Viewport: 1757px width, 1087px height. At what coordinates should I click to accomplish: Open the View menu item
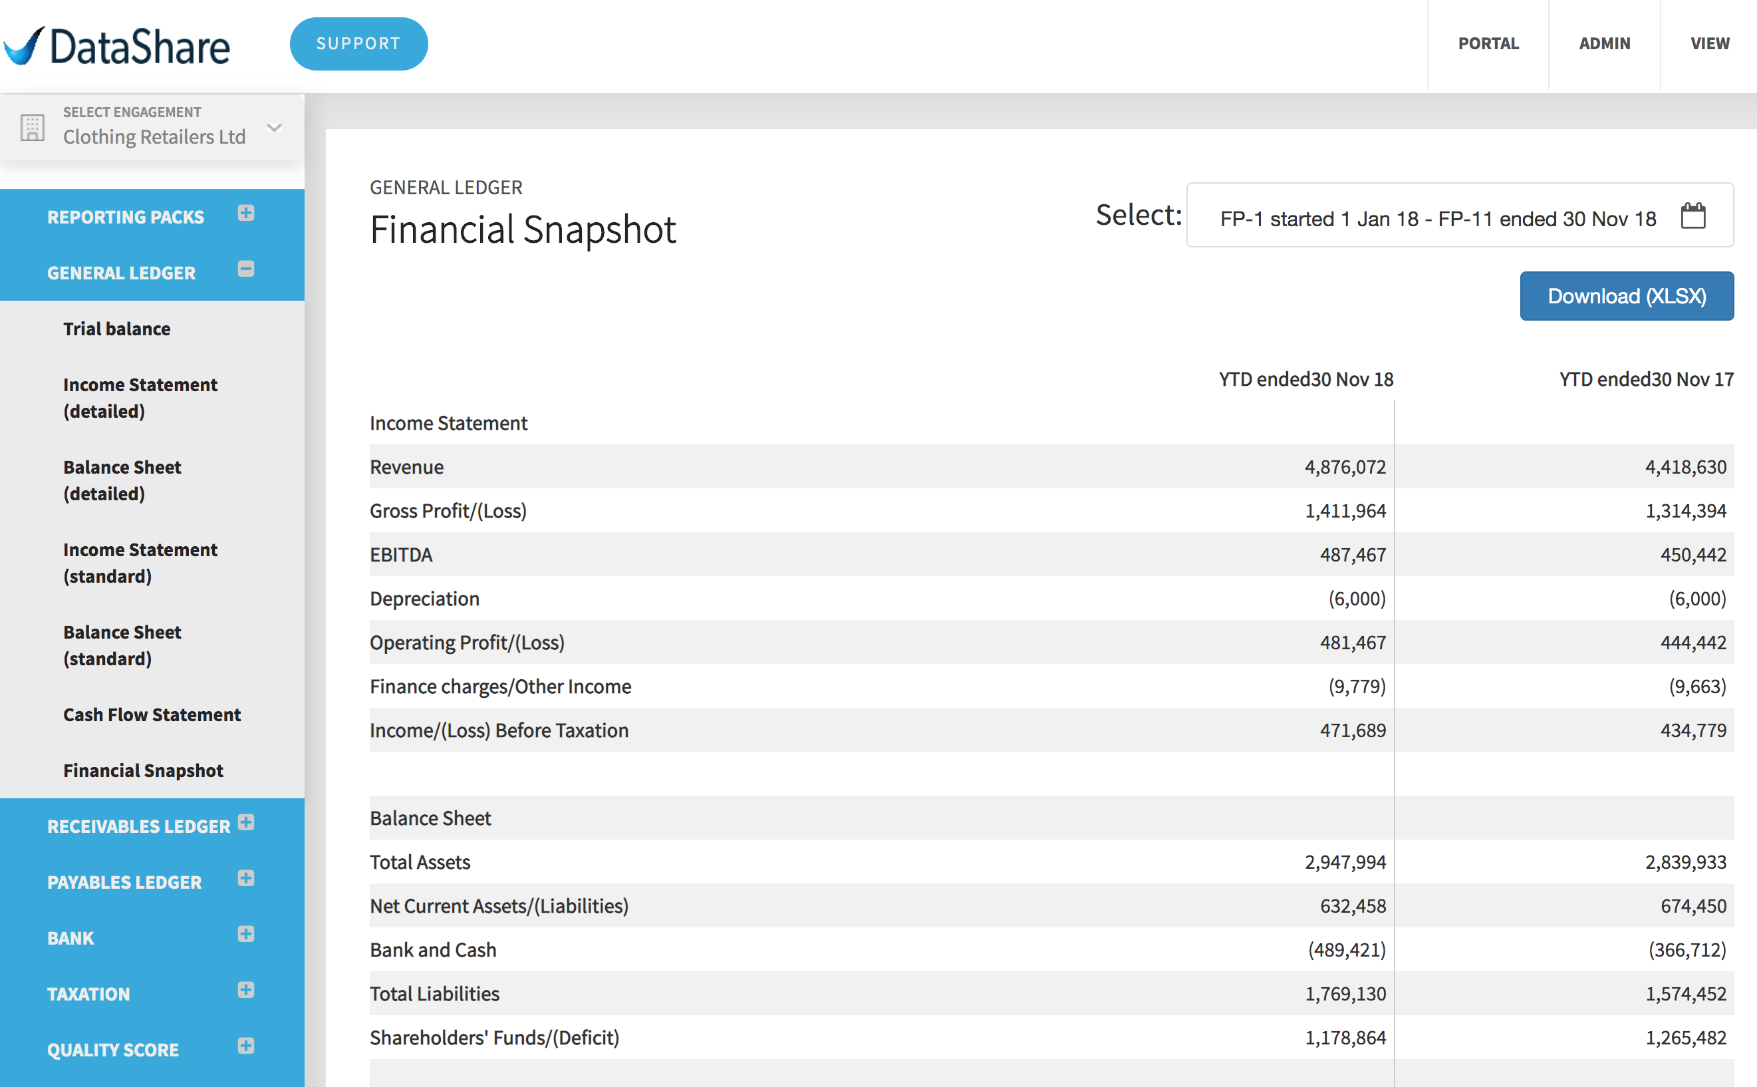point(1709,44)
